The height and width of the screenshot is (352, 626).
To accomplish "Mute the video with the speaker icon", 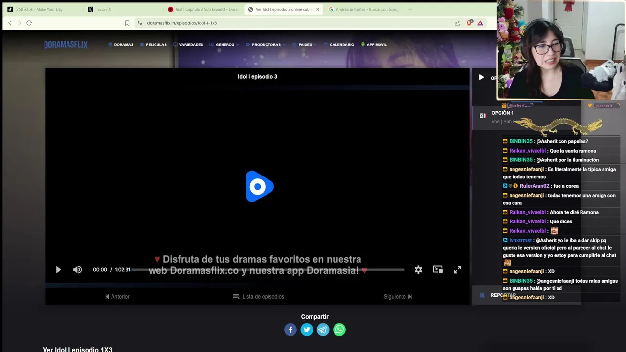I will 77,270.
